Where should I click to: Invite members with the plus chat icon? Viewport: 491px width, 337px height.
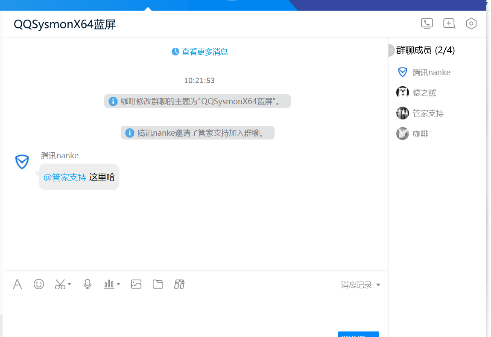point(449,23)
